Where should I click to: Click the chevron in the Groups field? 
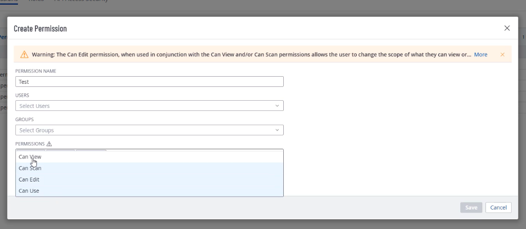(x=277, y=130)
